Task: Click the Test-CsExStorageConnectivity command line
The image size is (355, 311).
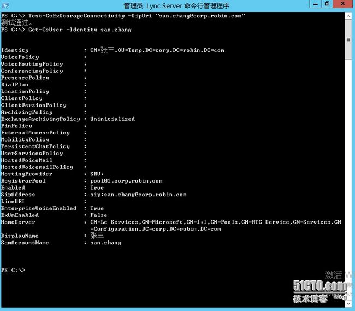Action: click(123, 16)
